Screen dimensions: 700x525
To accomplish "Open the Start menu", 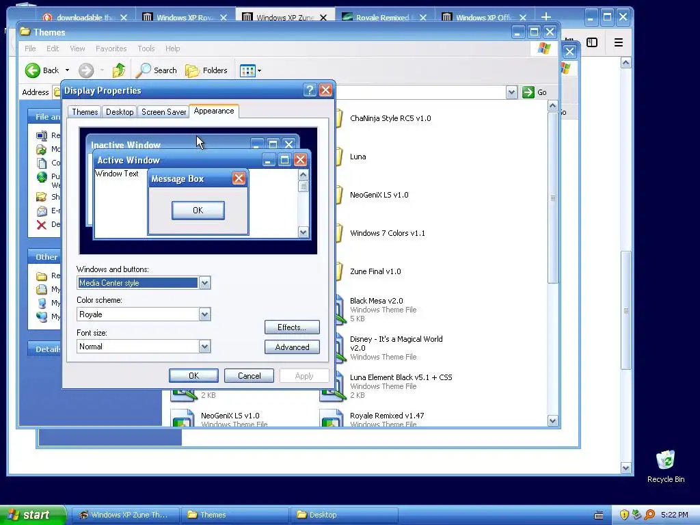I will (x=32, y=515).
